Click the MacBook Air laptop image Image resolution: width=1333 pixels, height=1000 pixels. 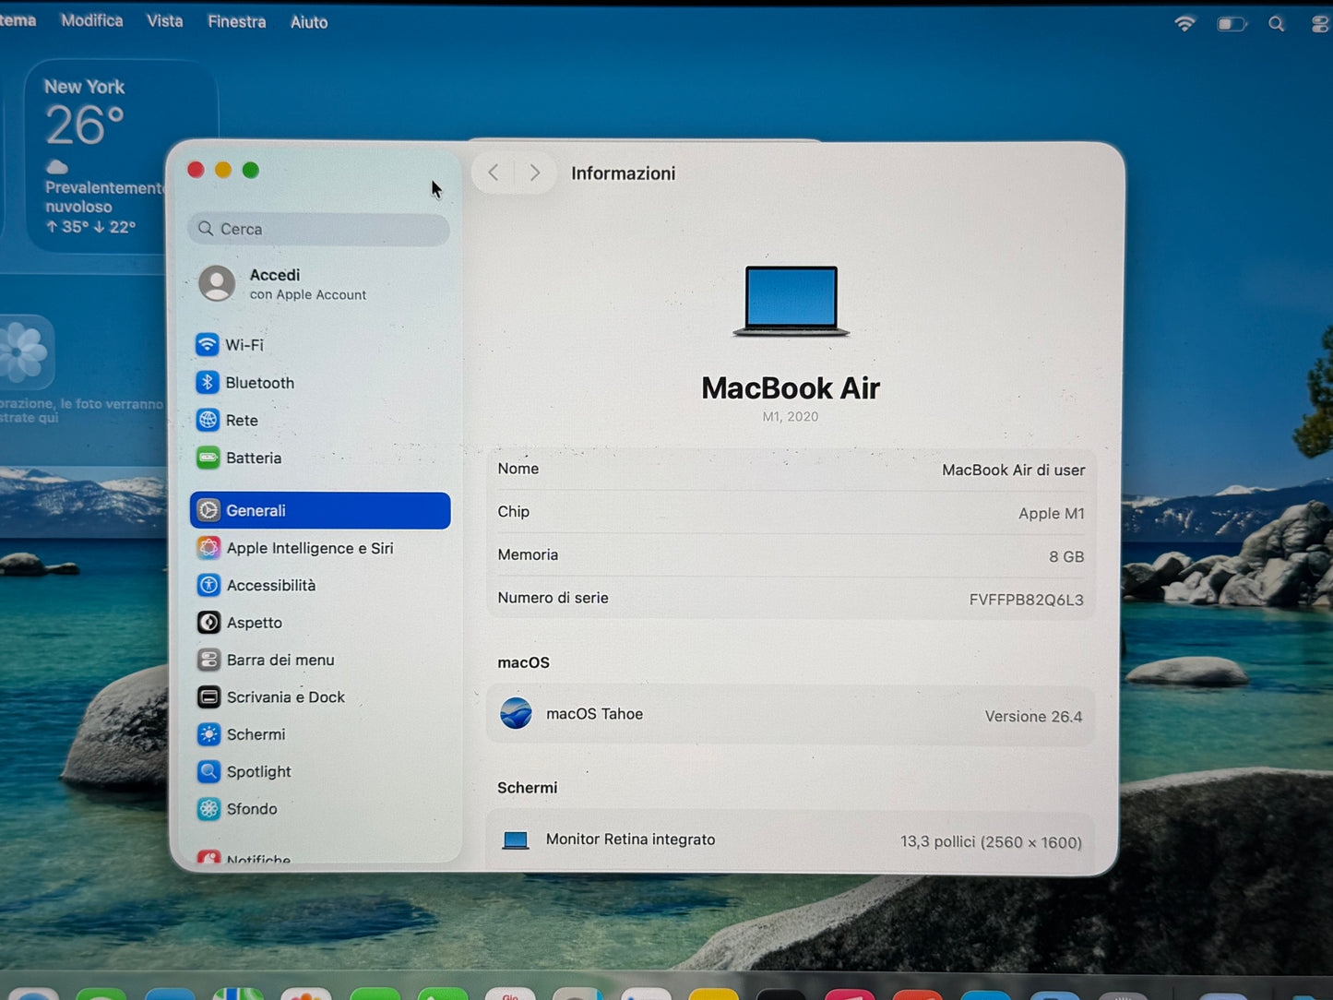point(791,302)
